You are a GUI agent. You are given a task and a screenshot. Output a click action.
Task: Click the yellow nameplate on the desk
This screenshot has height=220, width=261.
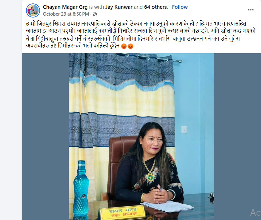coord(123,213)
